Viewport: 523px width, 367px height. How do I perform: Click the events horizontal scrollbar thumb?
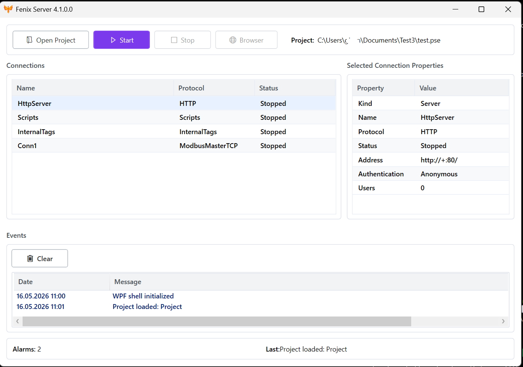217,321
